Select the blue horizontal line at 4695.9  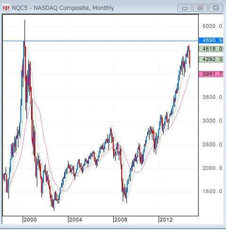tap(100, 41)
